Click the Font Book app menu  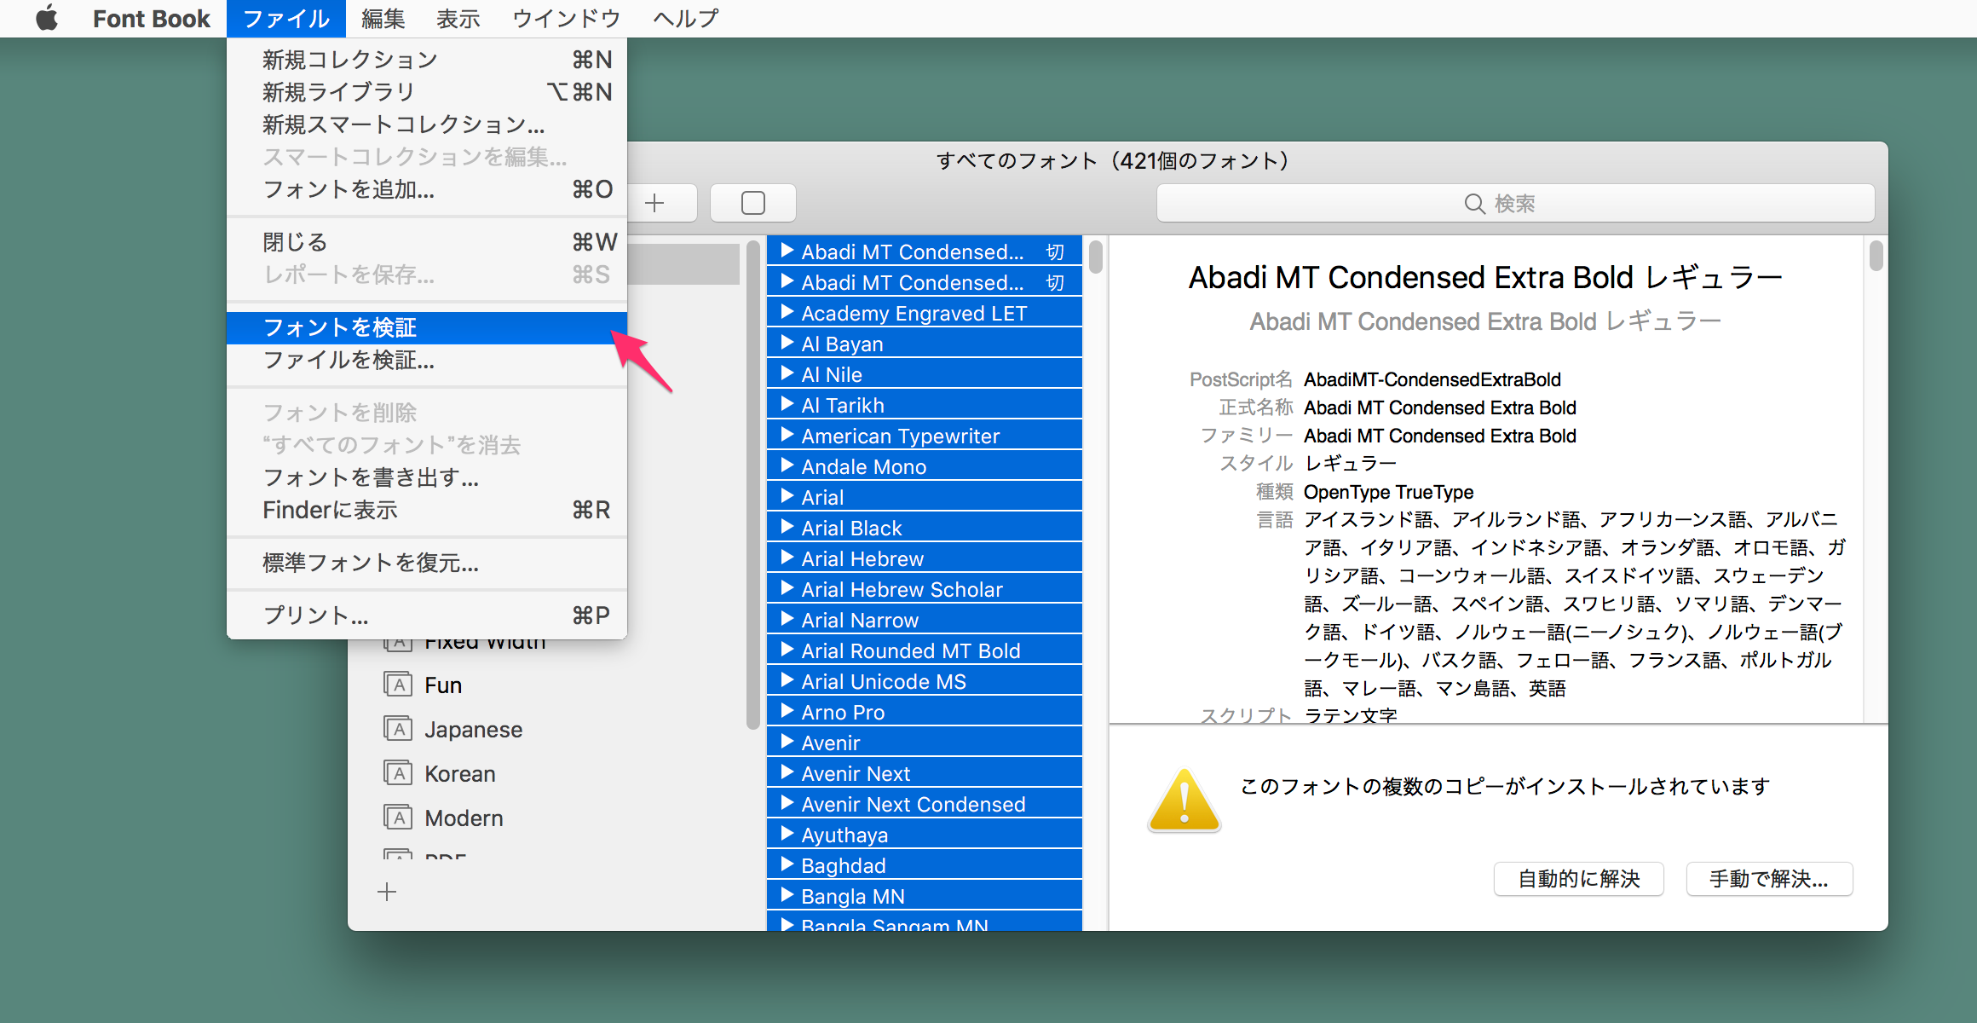(x=151, y=18)
